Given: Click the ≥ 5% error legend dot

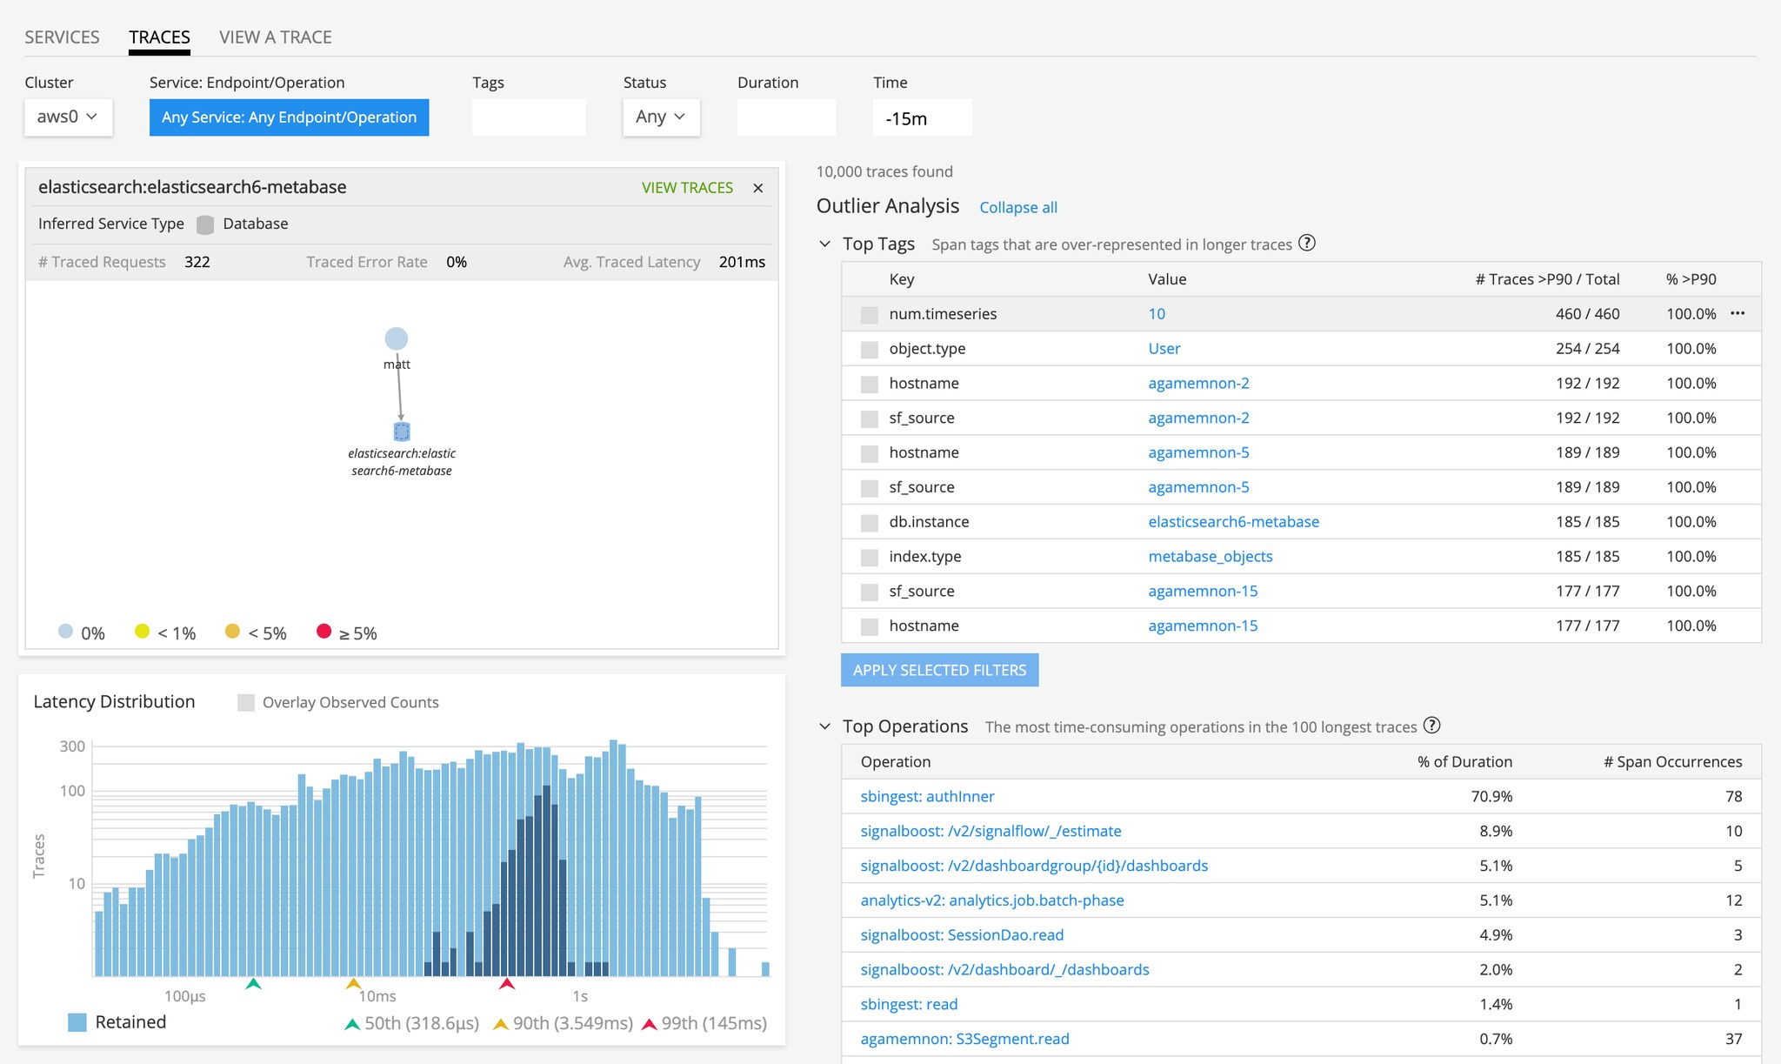Looking at the screenshot, I should point(324,631).
